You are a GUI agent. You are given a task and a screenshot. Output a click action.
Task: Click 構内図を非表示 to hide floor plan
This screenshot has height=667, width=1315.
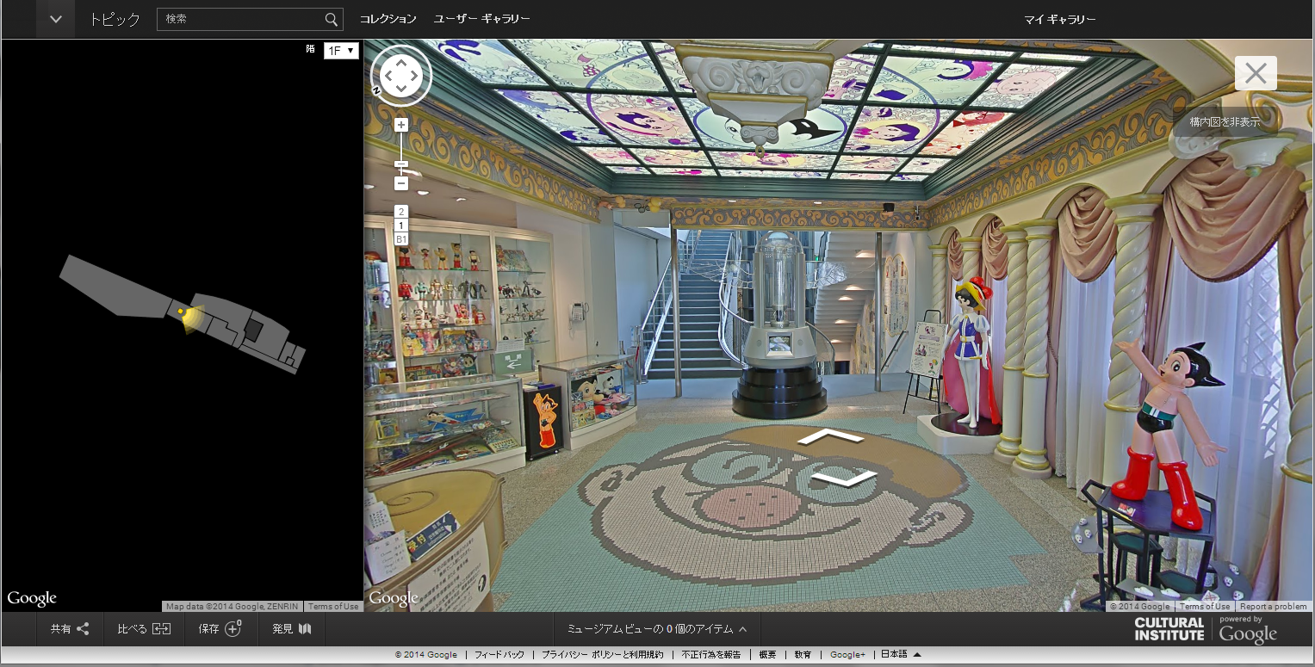click(1225, 122)
